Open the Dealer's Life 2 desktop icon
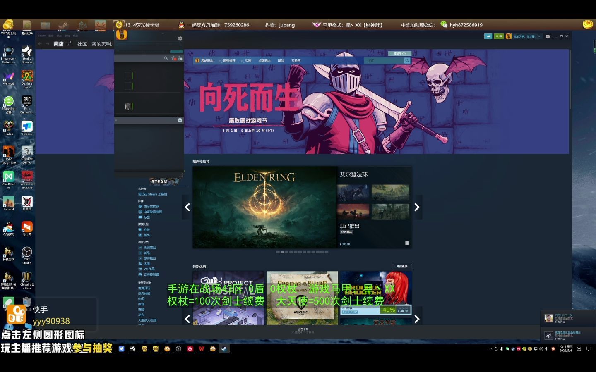This screenshot has height=372, width=596. coord(27,79)
